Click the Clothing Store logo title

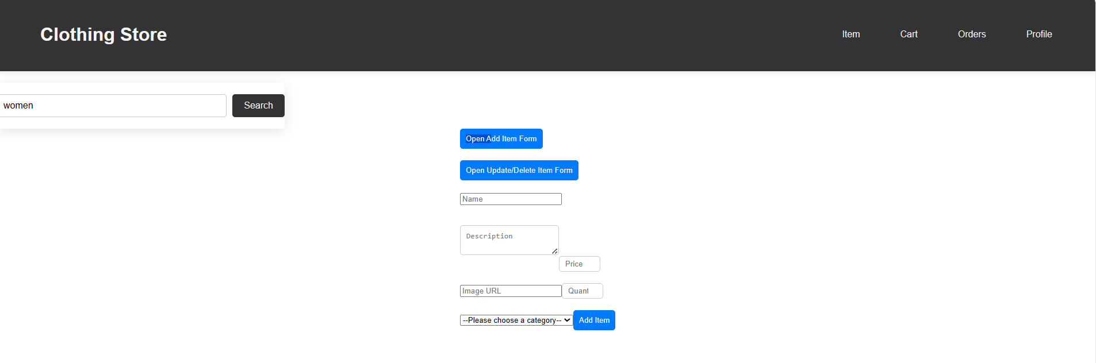[x=104, y=34]
